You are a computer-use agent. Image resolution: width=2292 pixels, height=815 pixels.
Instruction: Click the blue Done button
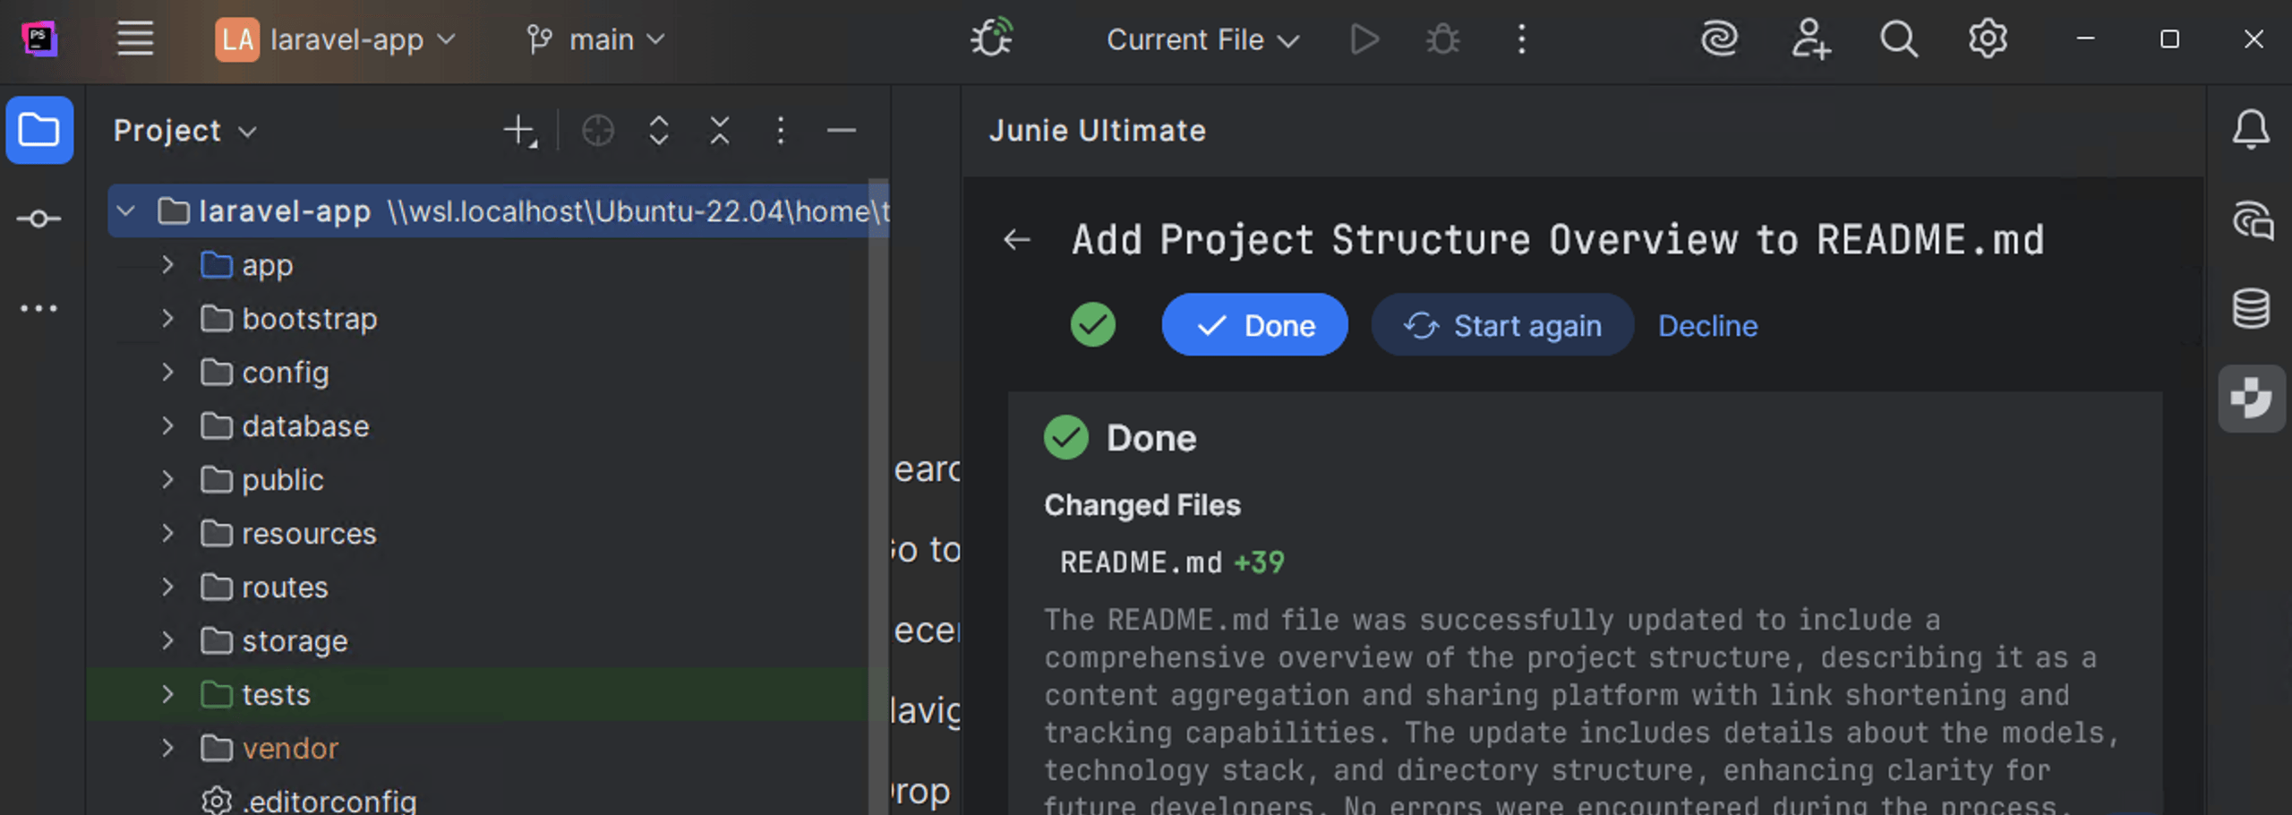click(1254, 325)
